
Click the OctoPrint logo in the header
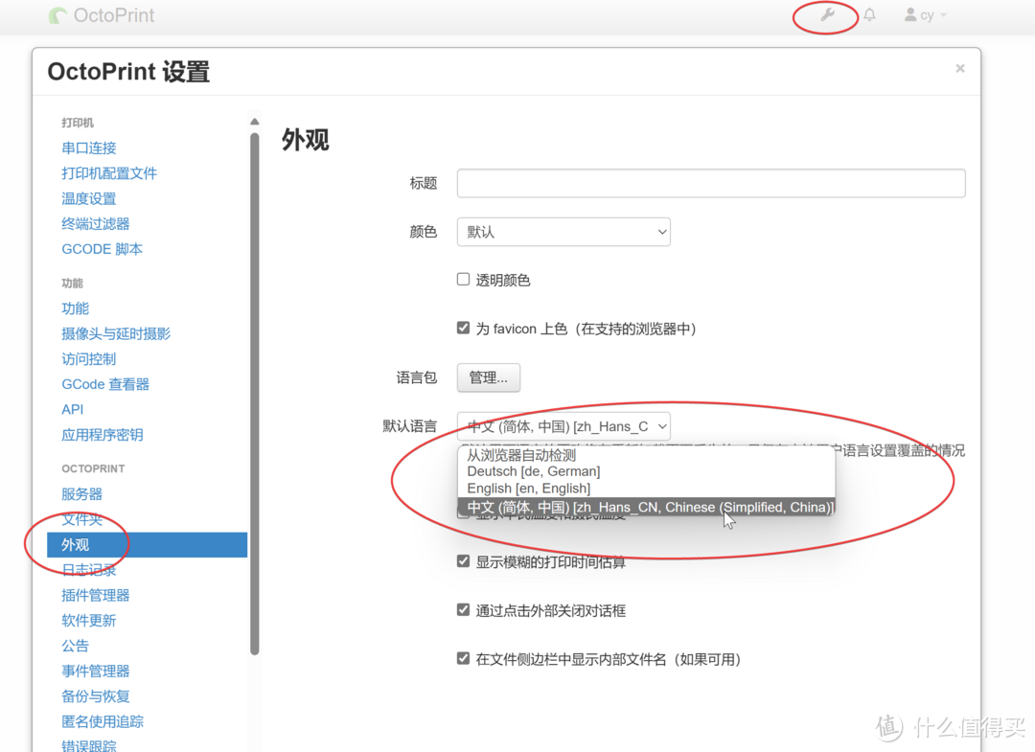click(100, 15)
